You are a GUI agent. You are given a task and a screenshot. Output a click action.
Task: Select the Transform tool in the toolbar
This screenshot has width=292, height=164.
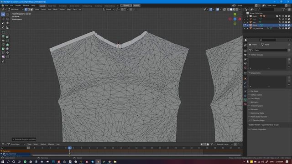point(7,23)
